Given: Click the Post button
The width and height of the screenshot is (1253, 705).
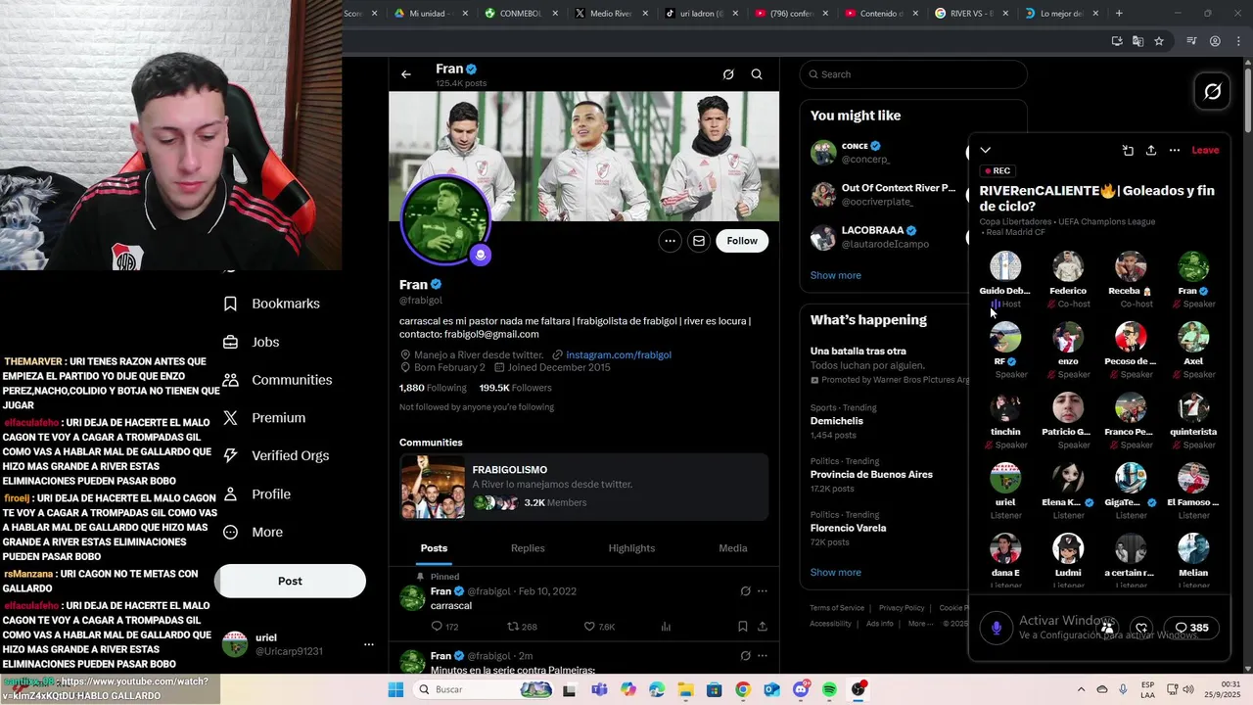Looking at the screenshot, I should point(290,582).
